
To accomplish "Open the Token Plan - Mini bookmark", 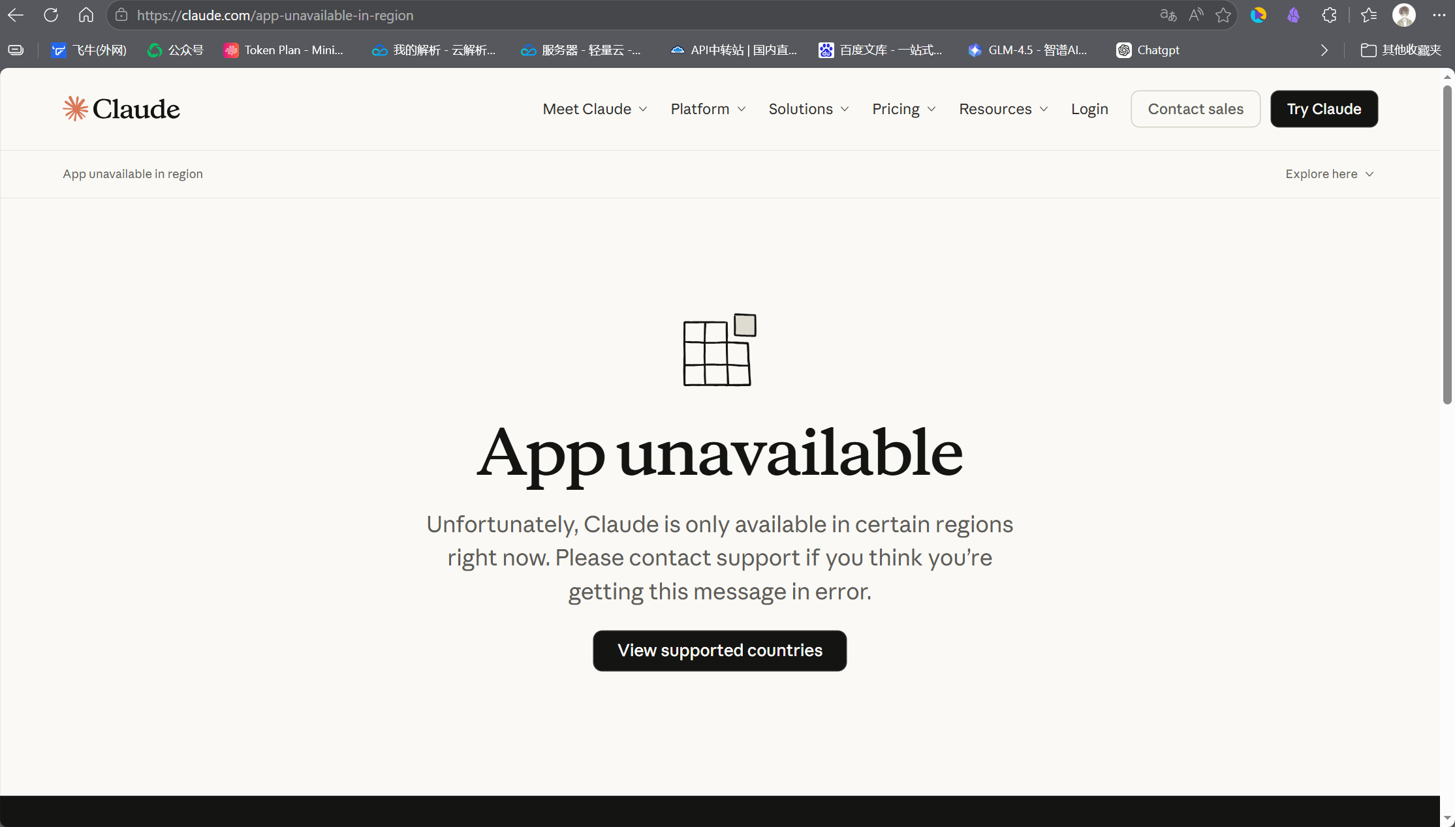I will [283, 50].
